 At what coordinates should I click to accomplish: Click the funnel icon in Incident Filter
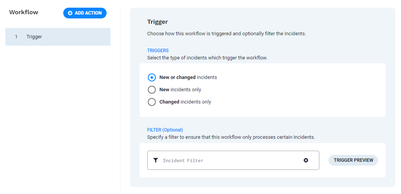pos(156,160)
